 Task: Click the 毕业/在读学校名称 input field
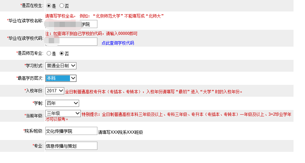pyautogui.click(x=71, y=24)
